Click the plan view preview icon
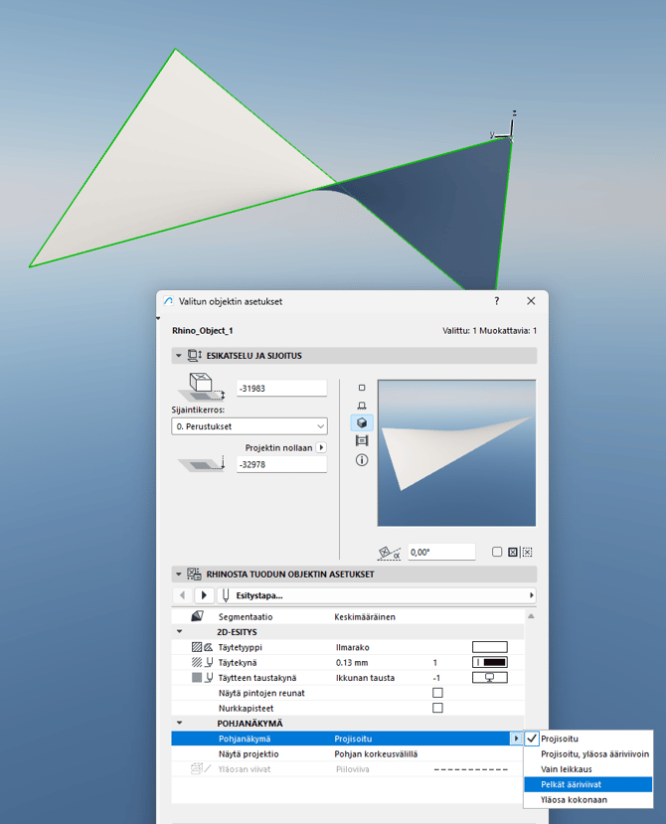The image size is (666, 824). (361, 388)
